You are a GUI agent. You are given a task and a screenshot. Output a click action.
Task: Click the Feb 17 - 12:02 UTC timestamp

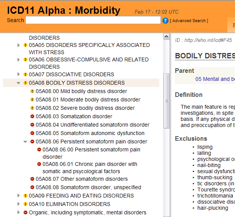157,12
